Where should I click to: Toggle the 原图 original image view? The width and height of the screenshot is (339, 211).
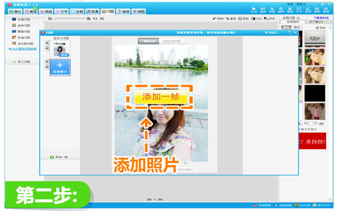[x=244, y=19]
